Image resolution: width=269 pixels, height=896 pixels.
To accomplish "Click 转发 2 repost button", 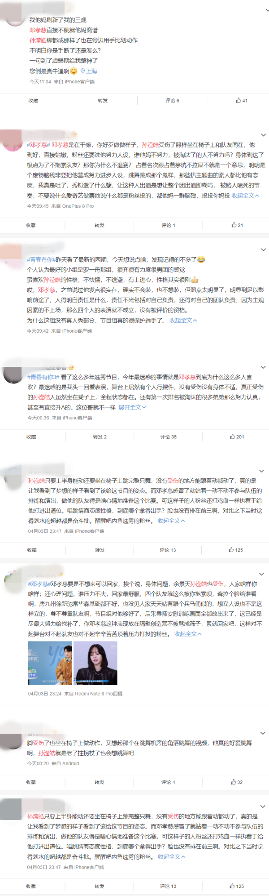I will 100,437.
